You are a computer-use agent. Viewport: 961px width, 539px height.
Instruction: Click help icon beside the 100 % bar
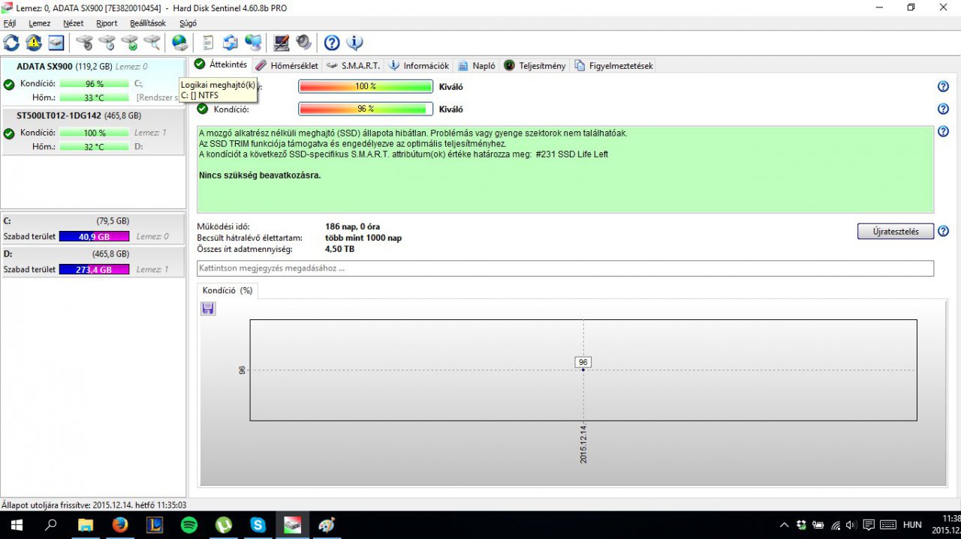943,87
